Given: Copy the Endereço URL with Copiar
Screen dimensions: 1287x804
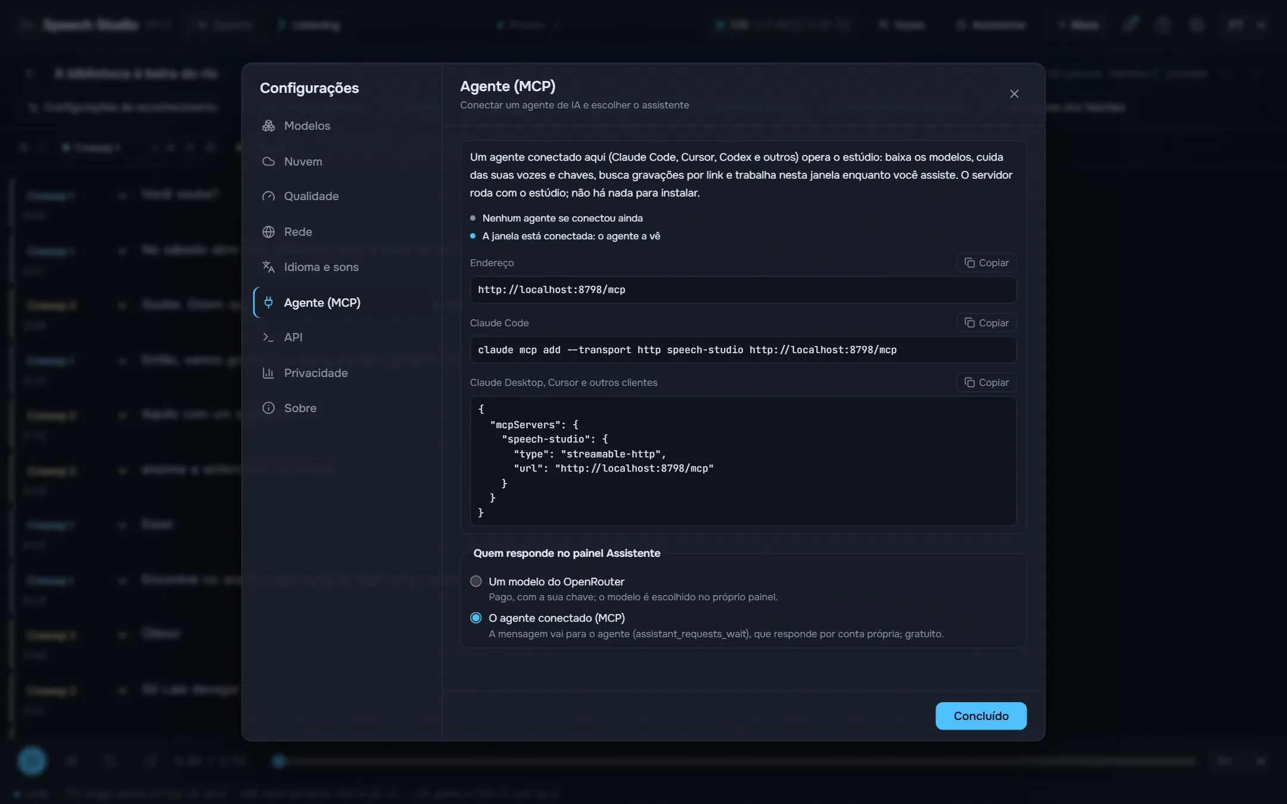Looking at the screenshot, I should 986,263.
